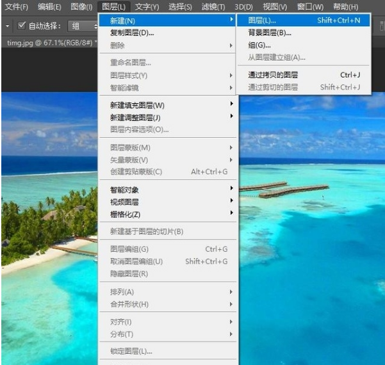Choose 组(G)... in submenu
The width and height of the screenshot is (385, 365).
[303, 45]
